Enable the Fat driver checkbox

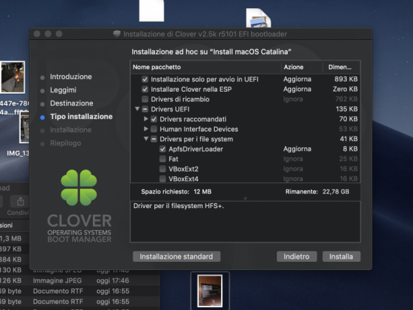coord(162,159)
